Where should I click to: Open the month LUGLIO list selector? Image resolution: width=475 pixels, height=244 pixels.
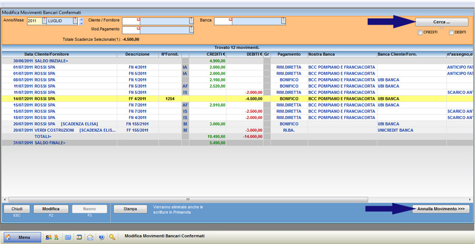[75, 21]
